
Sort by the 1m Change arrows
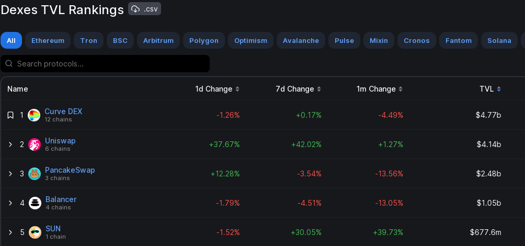point(401,90)
